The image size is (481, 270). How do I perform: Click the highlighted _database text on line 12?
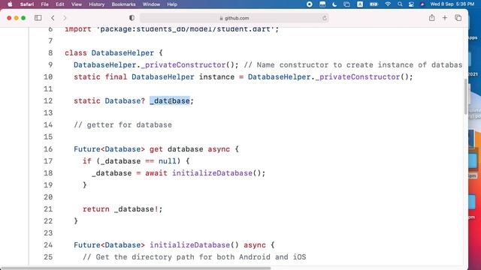tap(170, 100)
